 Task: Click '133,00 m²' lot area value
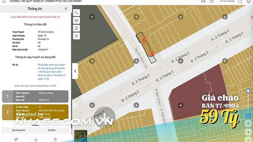tap(43, 49)
